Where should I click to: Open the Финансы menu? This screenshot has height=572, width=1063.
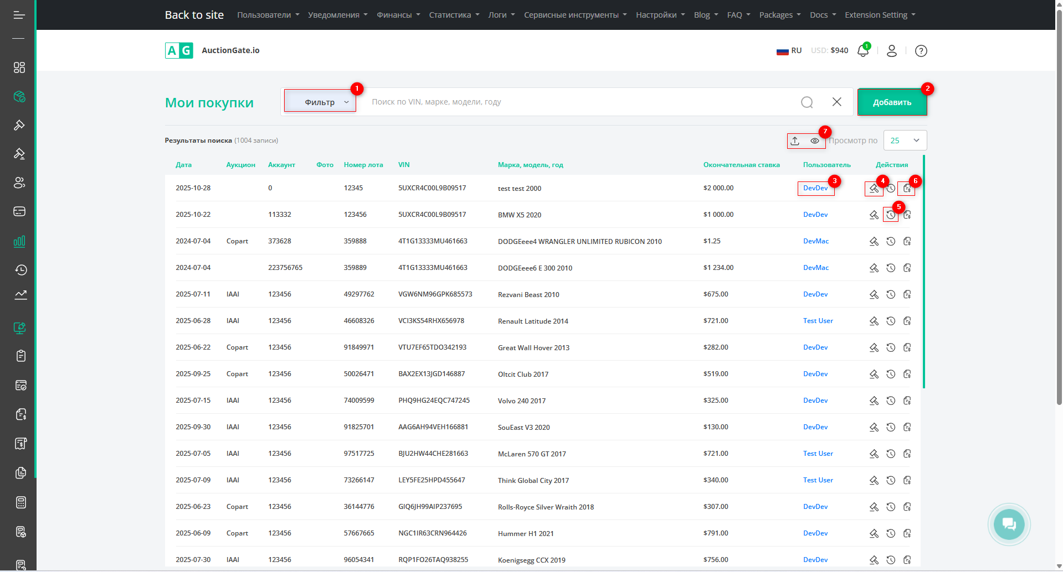pyautogui.click(x=398, y=15)
